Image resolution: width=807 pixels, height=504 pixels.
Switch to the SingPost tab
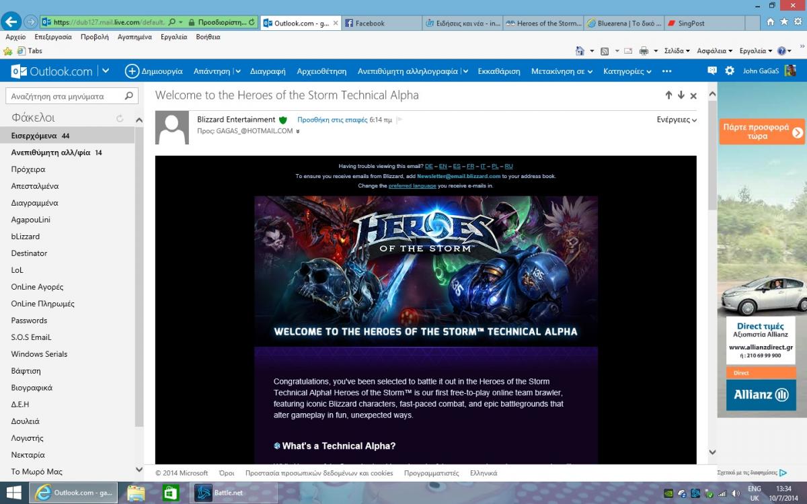[x=703, y=23]
